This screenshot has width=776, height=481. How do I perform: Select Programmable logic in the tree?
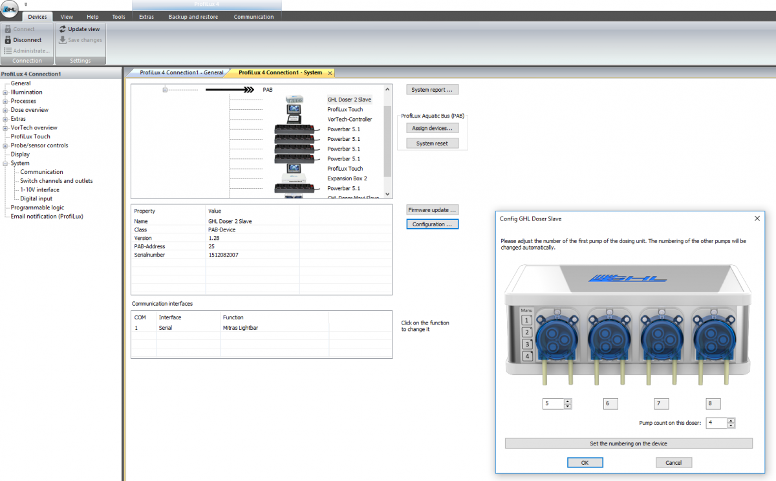(38, 208)
